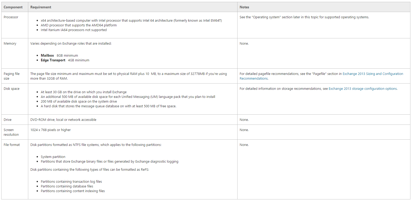Click the Screen resolution row label
The height and width of the screenshot is (201, 412).
point(11,132)
